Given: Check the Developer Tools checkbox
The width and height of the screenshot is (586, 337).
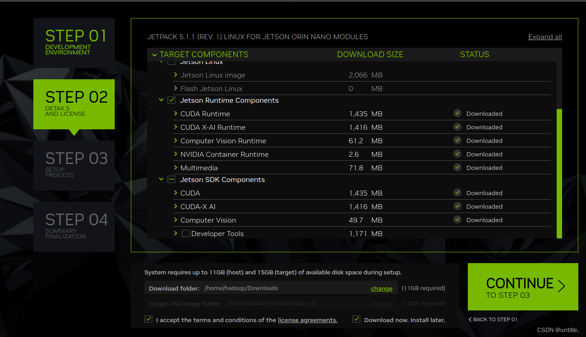Looking at the screenshot, I should pos(185,233).
